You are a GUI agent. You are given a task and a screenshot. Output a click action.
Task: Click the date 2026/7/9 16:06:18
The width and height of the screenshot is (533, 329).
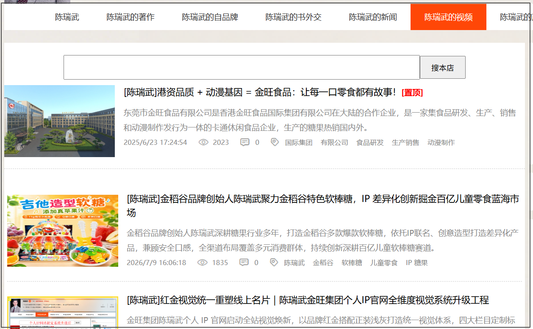[156, 263]
